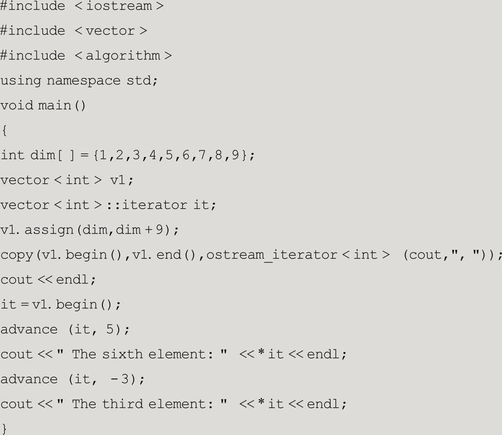Viewport: 502px width, 435px height.
Task: Click the advance (it, 5) line
Action: 65,330
